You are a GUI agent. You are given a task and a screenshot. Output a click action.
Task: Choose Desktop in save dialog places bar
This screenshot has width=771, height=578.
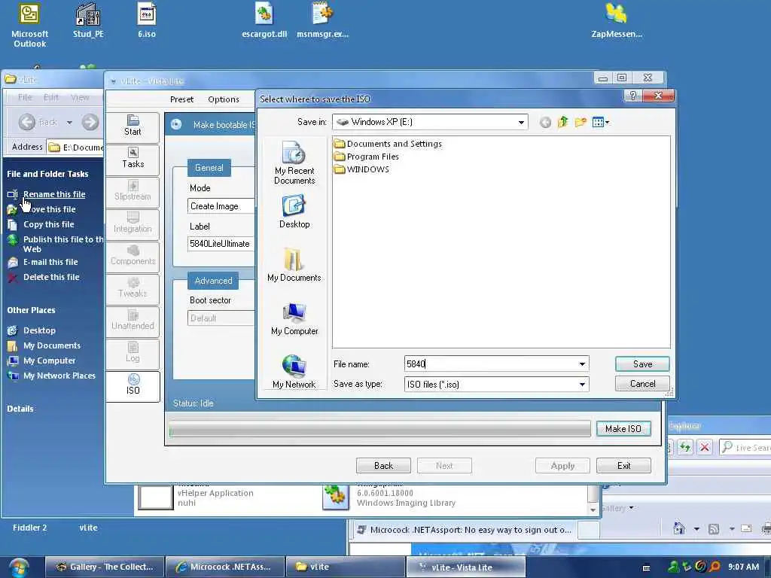[294, 211]
